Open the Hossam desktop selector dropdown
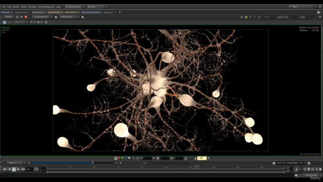323x182 pixels. coord(75,7)
